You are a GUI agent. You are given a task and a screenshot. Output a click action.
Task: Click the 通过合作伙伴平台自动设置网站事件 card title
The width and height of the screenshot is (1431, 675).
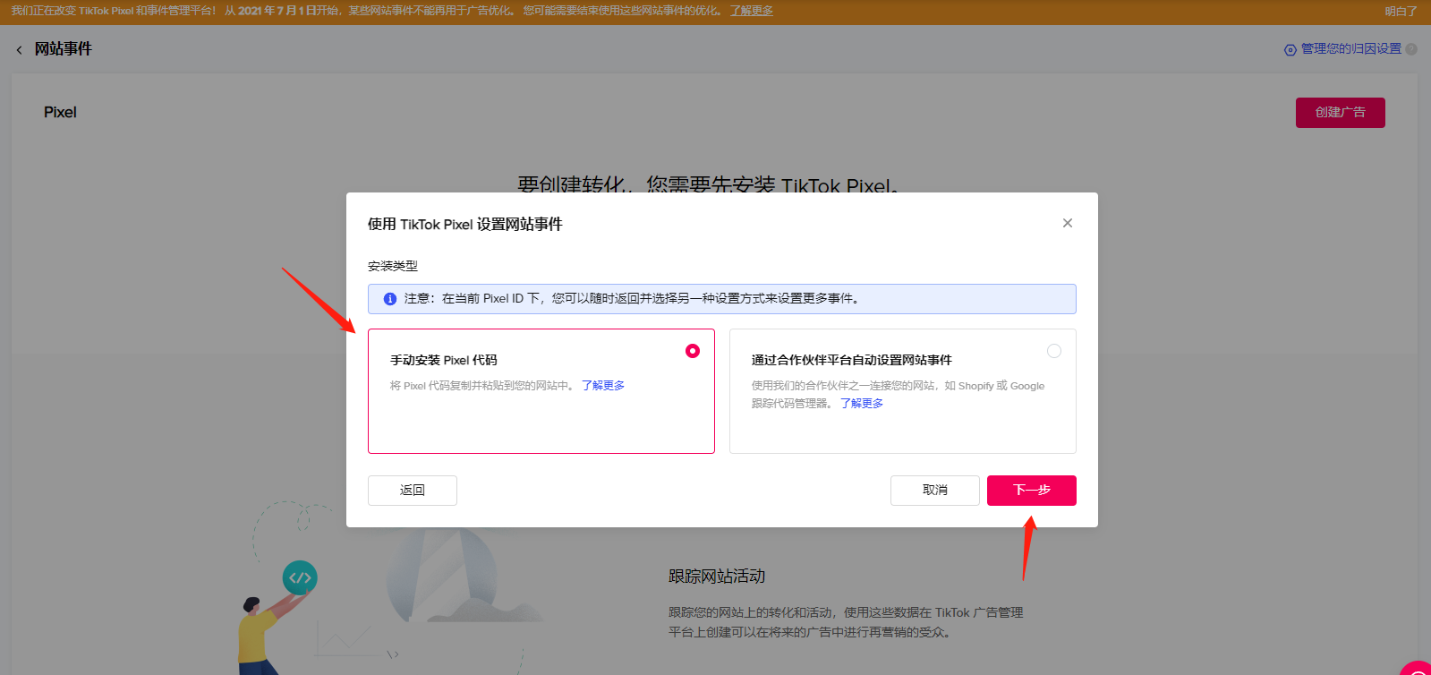tap(852, 360)
